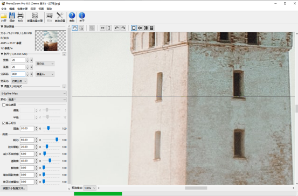Image resolution: width=298 pixels, height=196 pixels.
Task: Click the spinner arrows beside the 40.00 field
Action: [36, 161]
